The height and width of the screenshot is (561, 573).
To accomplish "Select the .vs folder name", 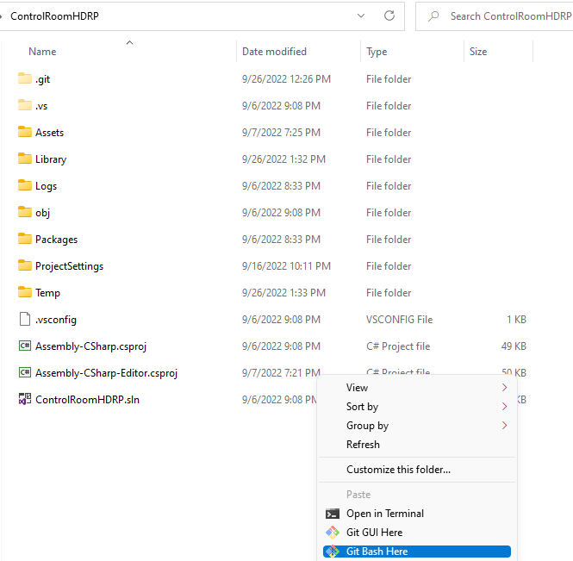I will [x=41, y=106].
